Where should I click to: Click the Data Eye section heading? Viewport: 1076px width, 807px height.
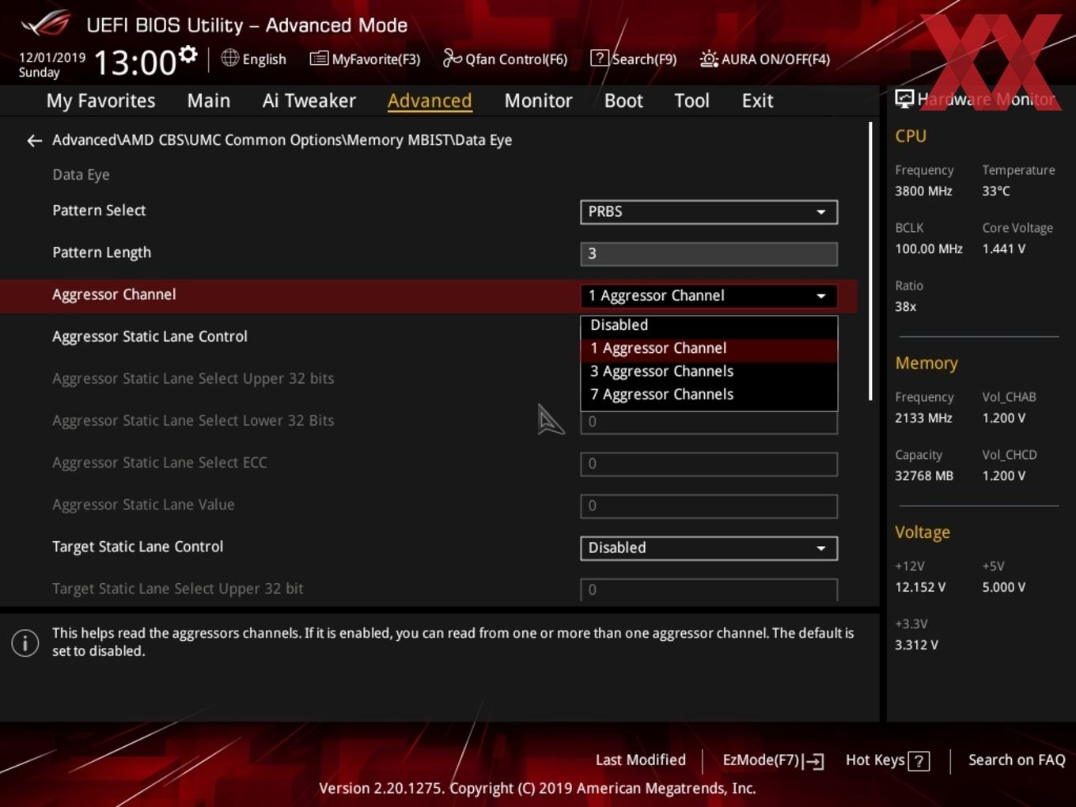[x=81, y=175]
